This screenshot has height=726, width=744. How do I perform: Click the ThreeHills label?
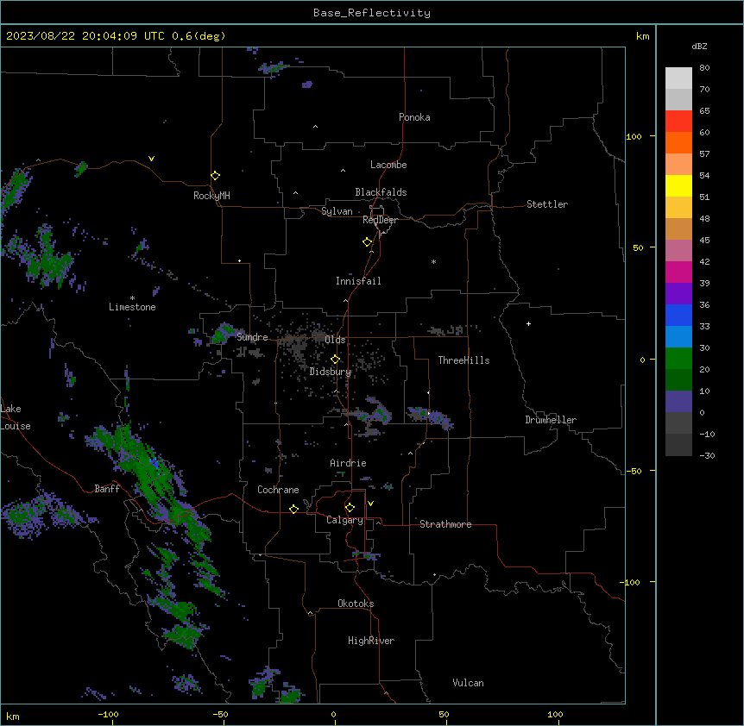click(x=463, y=360)
